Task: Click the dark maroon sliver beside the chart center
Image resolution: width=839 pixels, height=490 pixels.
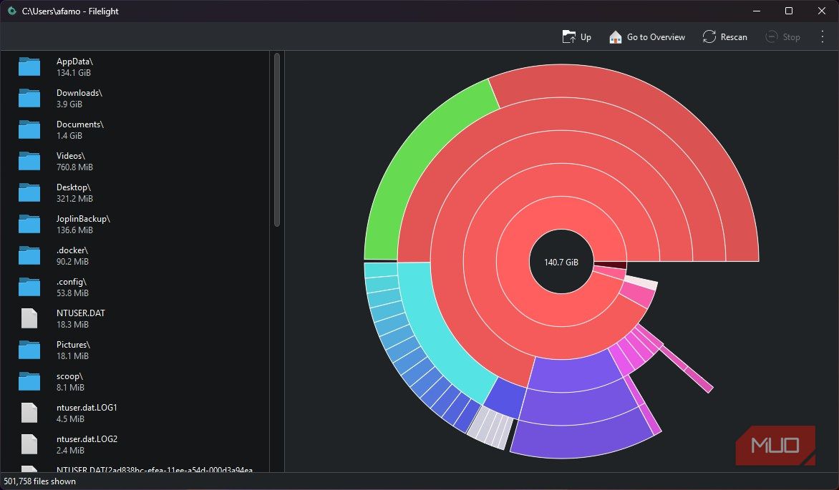Action: (611, 265)
